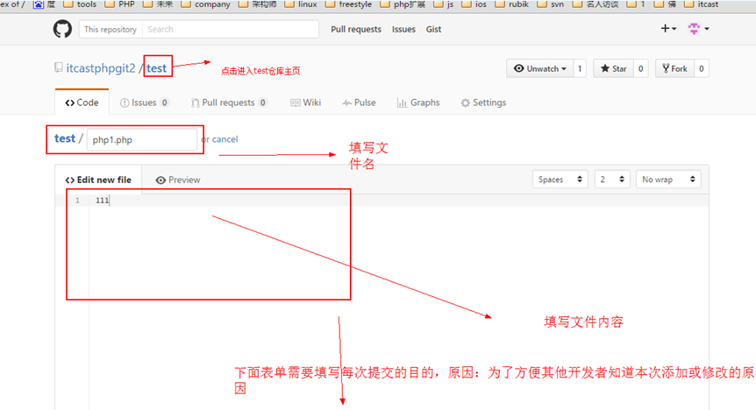
Task: Open the No wrap mode dropdown
Action: coord(668,180)
